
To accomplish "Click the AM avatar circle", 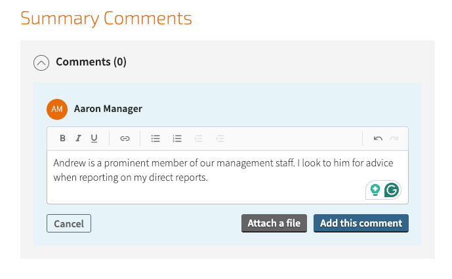I will 57,109.
